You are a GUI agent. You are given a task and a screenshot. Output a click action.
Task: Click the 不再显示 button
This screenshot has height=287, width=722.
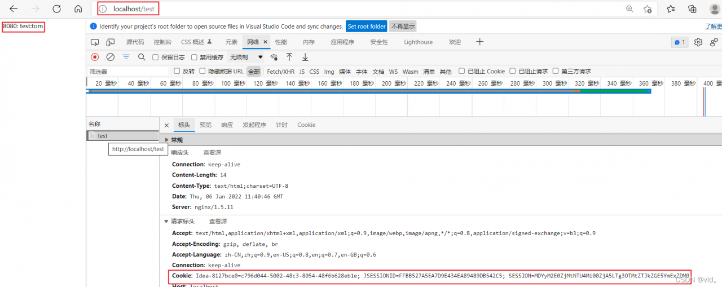pos(403,27)
